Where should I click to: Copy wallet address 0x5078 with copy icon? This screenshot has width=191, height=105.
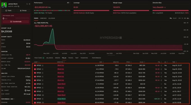point(19,6)
